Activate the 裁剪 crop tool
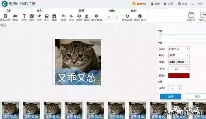This screenshot has height=119, width=206. pyautogui.click(x=64, y=16)
